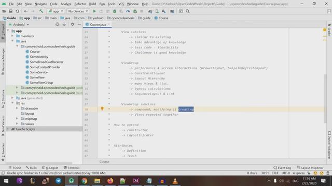The height and width of the screenshot is (186, 332).
Task: Click the Profile app gauge icon
Action: (x=128, y=11)
